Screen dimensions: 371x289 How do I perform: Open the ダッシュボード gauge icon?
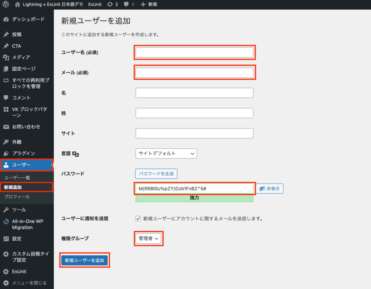pyautogui.click(x=6, y=19)
